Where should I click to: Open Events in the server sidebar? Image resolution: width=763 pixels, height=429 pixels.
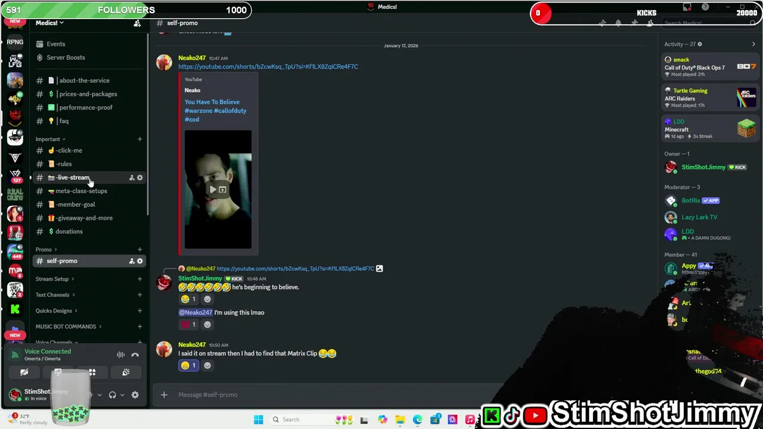tap(89, 44)
